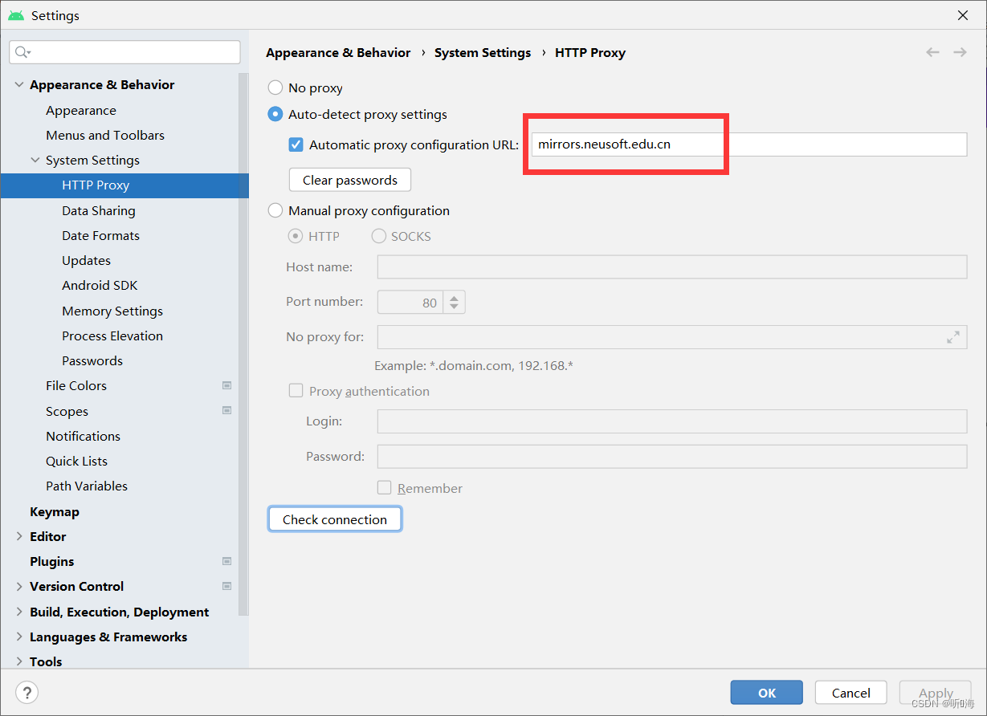This screenshot has height=716, width=987.
Task: Choose the SOCKS radio option
Action: [x=378, y=236]
